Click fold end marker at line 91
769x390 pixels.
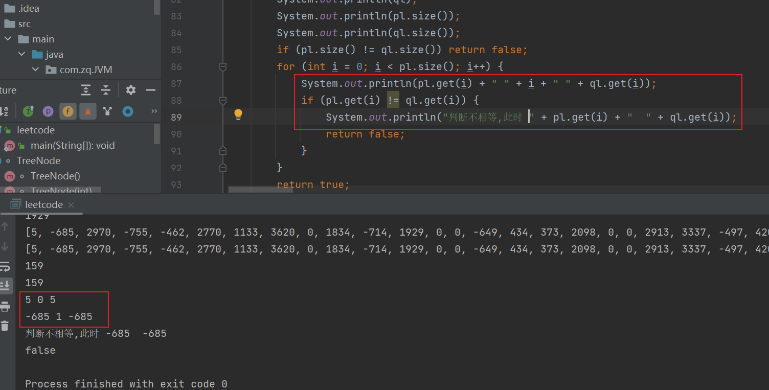click(222, 151)
